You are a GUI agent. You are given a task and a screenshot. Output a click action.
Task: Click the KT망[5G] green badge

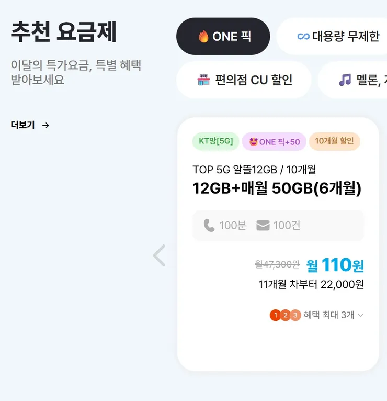coord(216,141)
